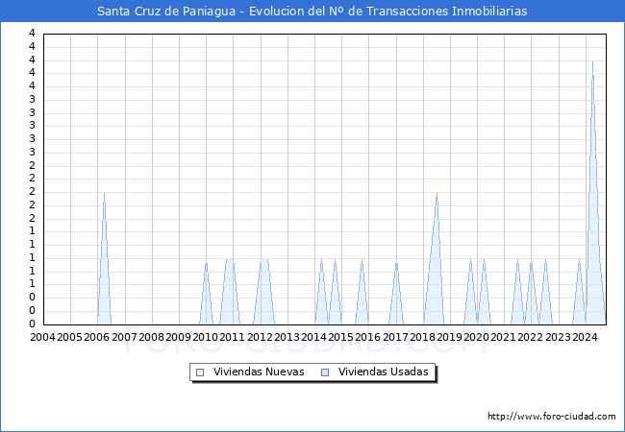The height and width of the screenshot is (432, 625).
Task: Click the 2013 x-axis label
Action: [x=287, y=337]
